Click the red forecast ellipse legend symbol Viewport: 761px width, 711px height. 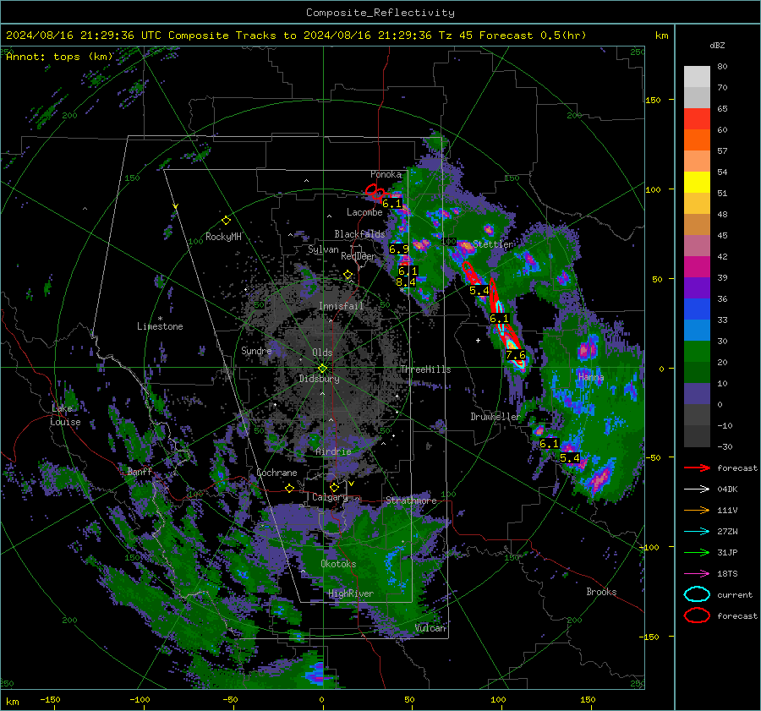coord(697,615)
